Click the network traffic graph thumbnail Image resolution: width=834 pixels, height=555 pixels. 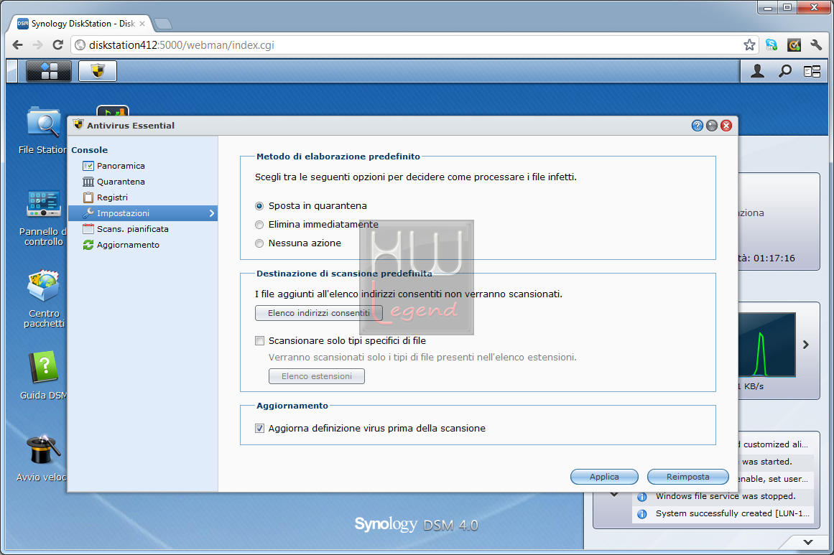coord(766,345)
